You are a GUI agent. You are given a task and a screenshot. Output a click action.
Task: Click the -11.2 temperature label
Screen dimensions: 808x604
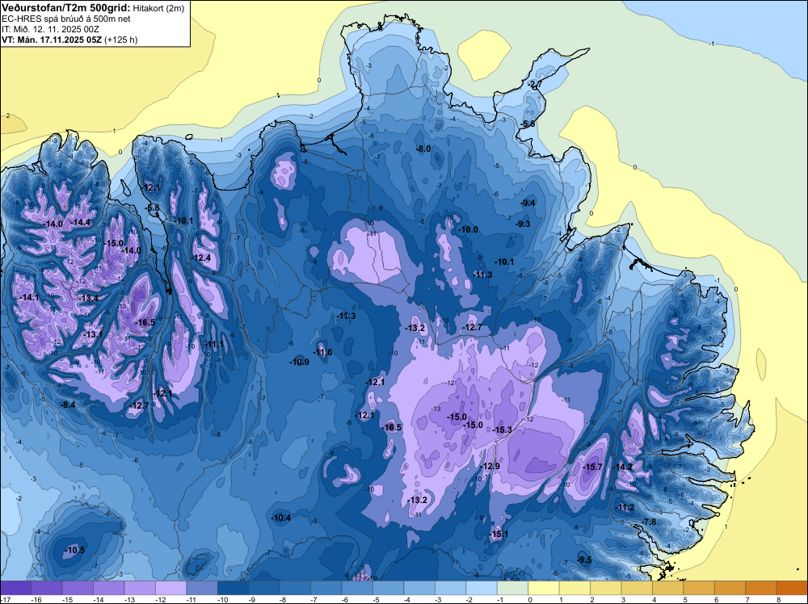[625, 507]
